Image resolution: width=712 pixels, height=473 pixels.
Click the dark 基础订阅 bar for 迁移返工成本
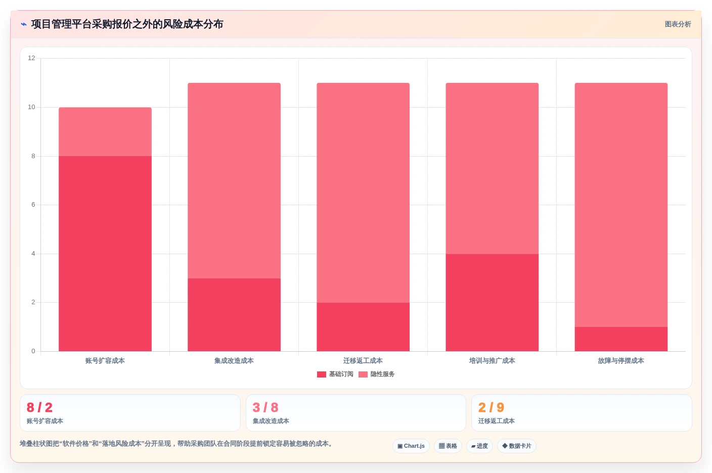(363, 327)
